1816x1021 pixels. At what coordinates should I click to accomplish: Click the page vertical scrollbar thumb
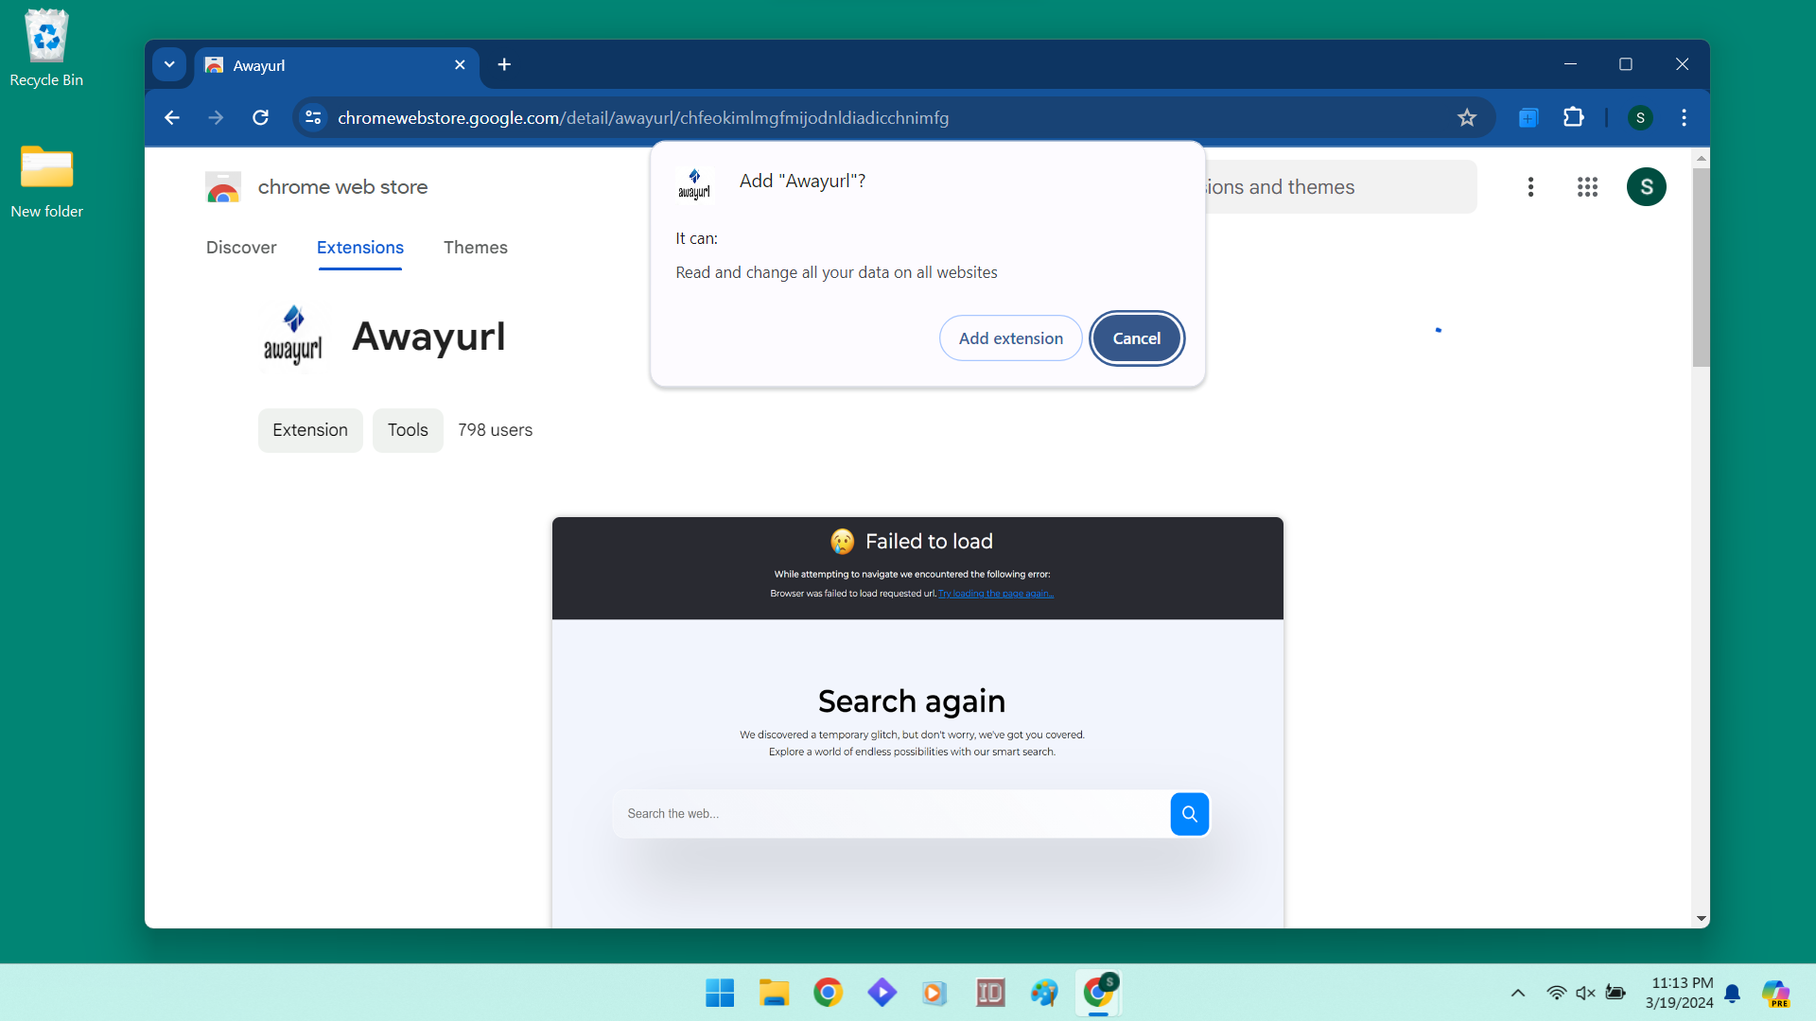(1701, 268)
